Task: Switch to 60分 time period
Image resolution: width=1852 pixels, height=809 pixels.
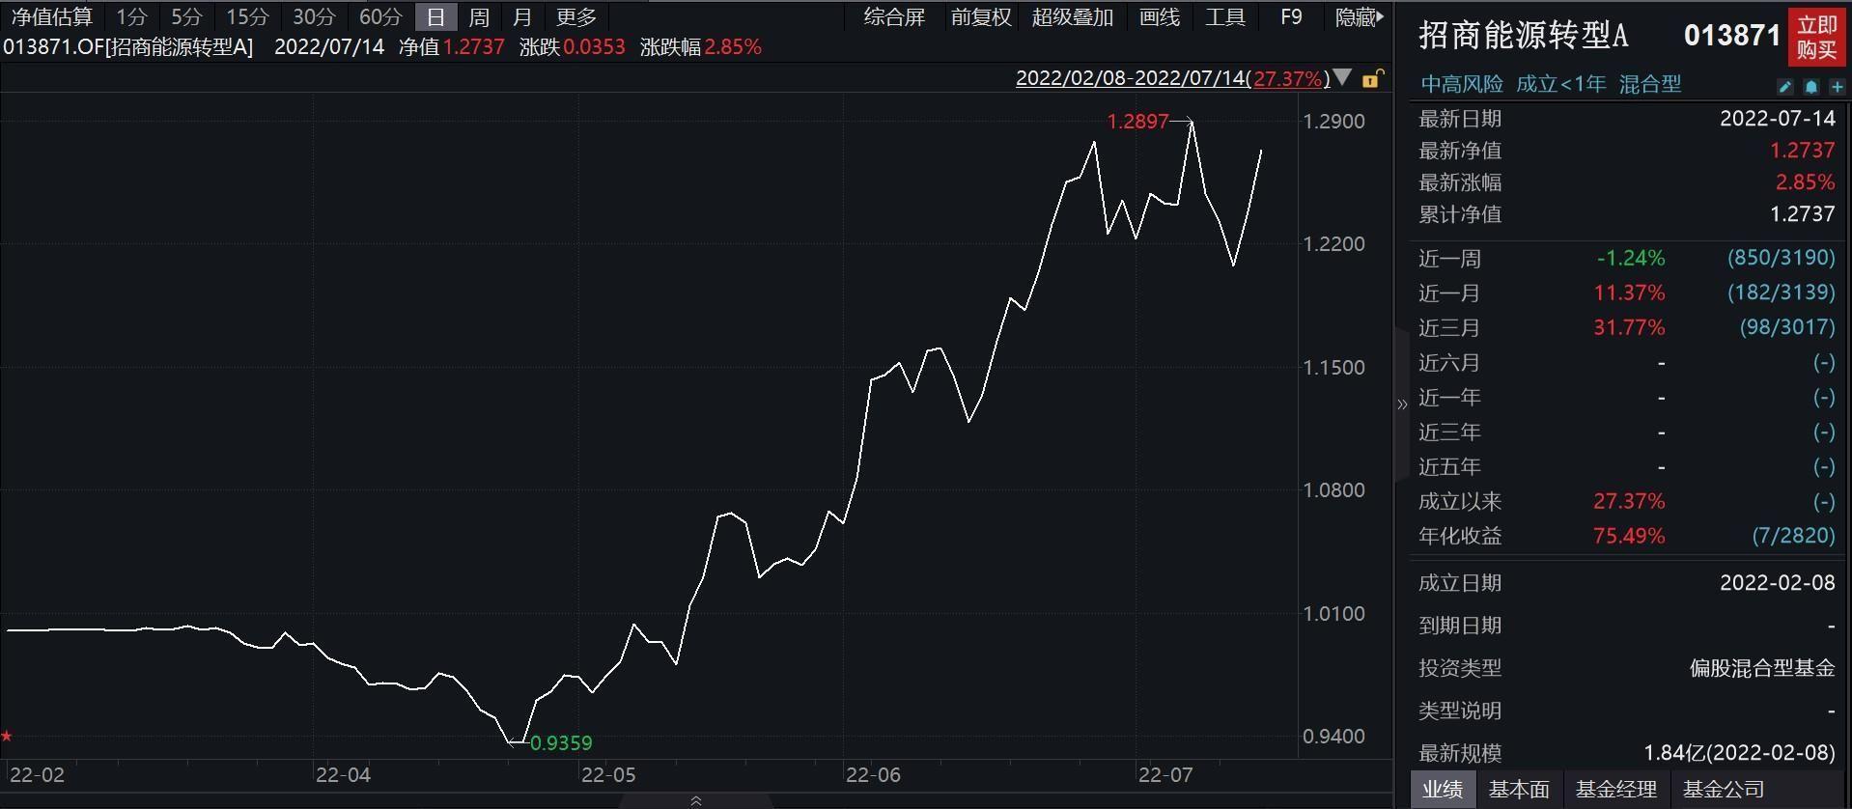Action: [x=380, y=17]
